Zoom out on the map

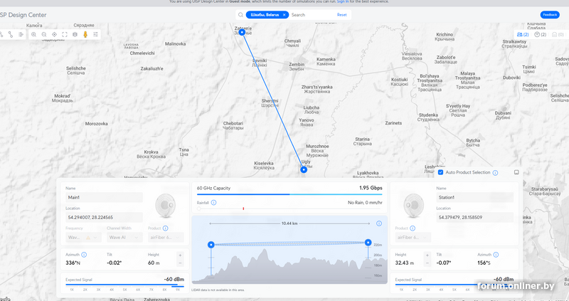[44, 34]
